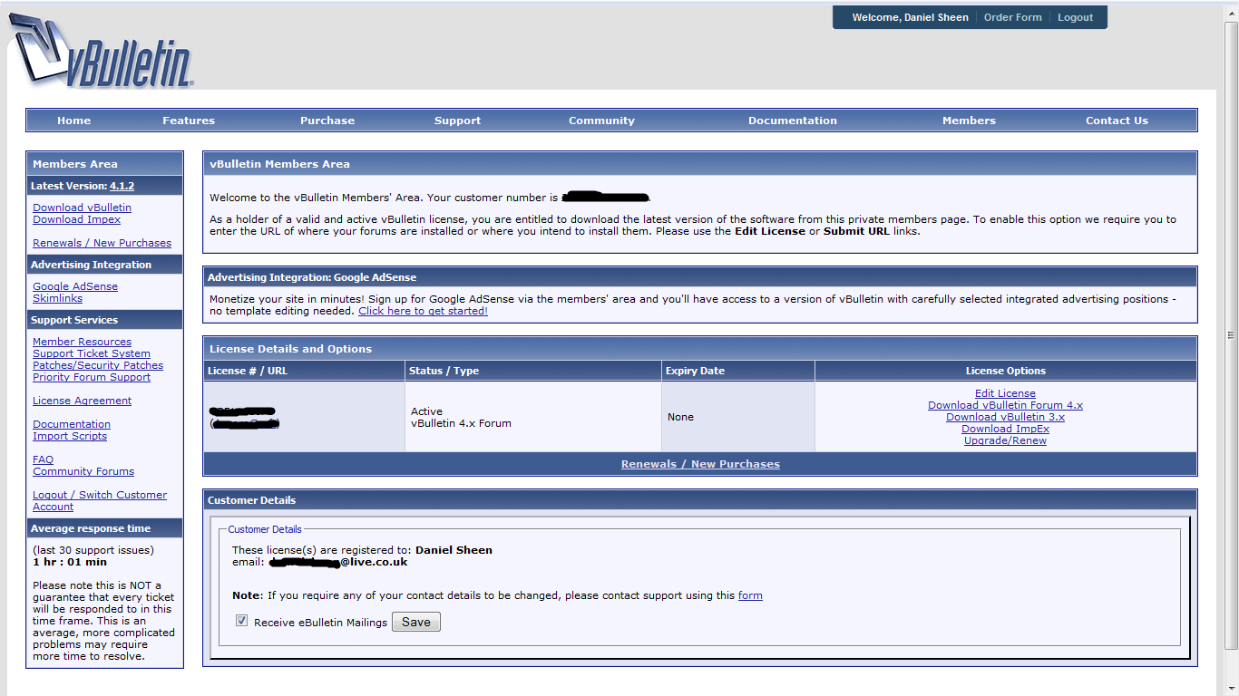Select Members in the navigation bar
This screenshot has width=1239, height=696.
click(x=969, y=121)
